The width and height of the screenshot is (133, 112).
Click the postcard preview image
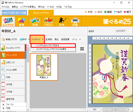click(x=113, y=74)
